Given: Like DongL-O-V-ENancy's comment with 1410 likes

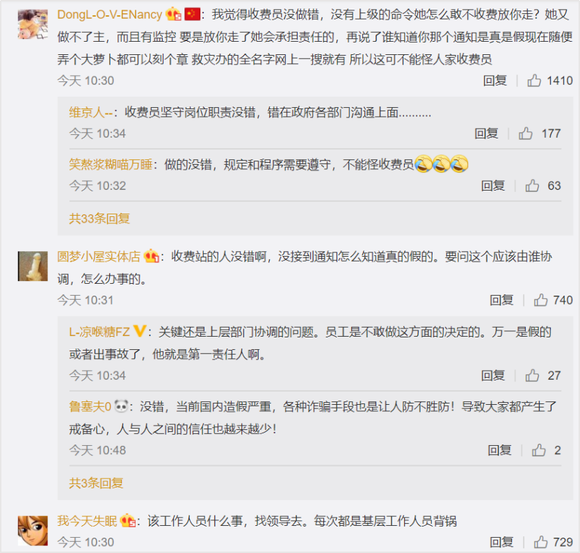Looking at the screenshot, I should (534, 80).
